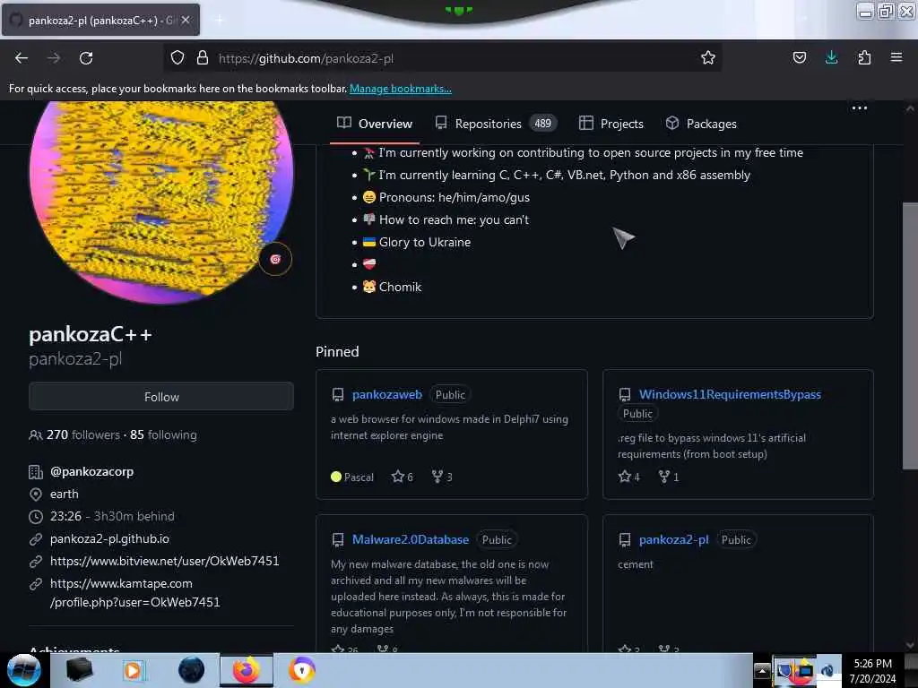918x688 pixels.
Task: Switch to the Repositories tab
Action: (495, 124)
